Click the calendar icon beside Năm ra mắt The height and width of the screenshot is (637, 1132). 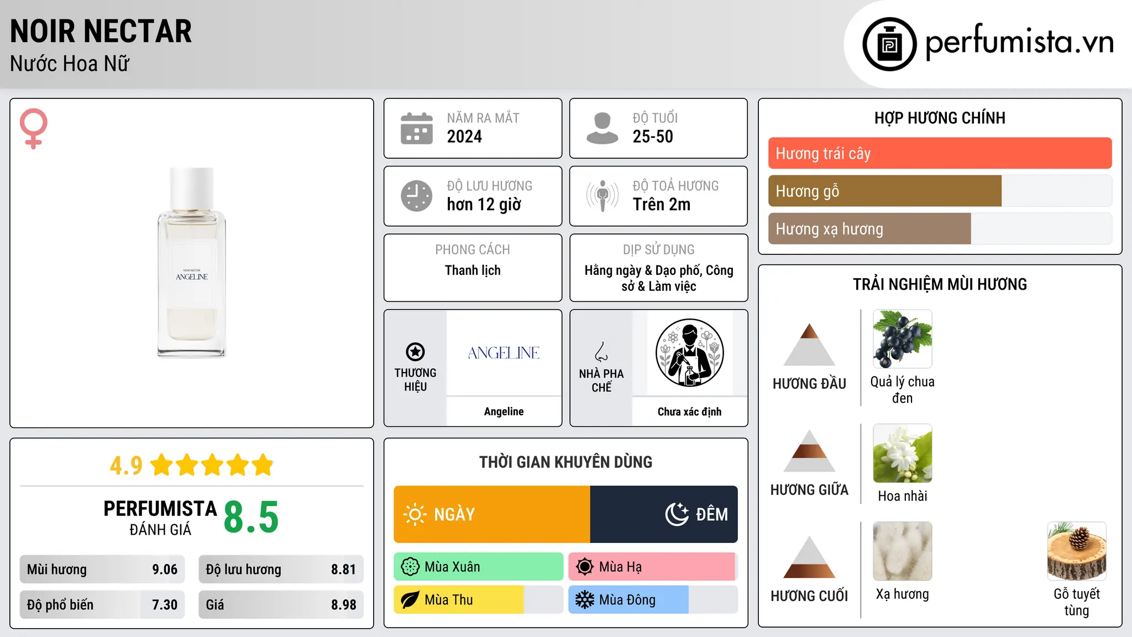click(x=417, y=128)
